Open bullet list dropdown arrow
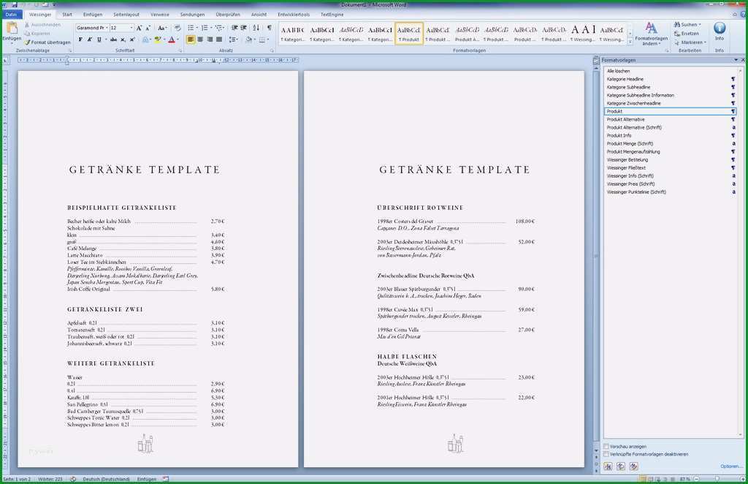This screenshot has height=484, width=748. click(x=196, y=29)
